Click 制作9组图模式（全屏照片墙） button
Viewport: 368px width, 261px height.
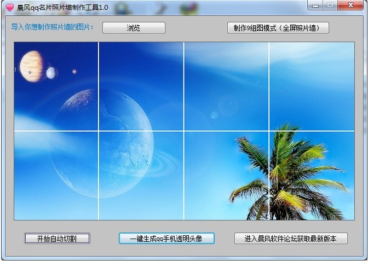pos(278,28)
